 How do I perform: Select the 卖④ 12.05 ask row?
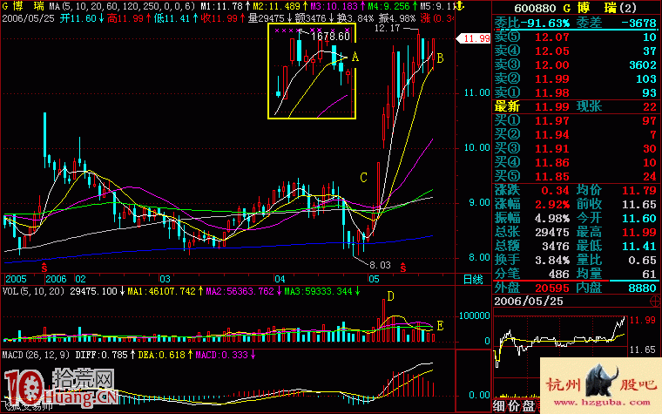576,51
